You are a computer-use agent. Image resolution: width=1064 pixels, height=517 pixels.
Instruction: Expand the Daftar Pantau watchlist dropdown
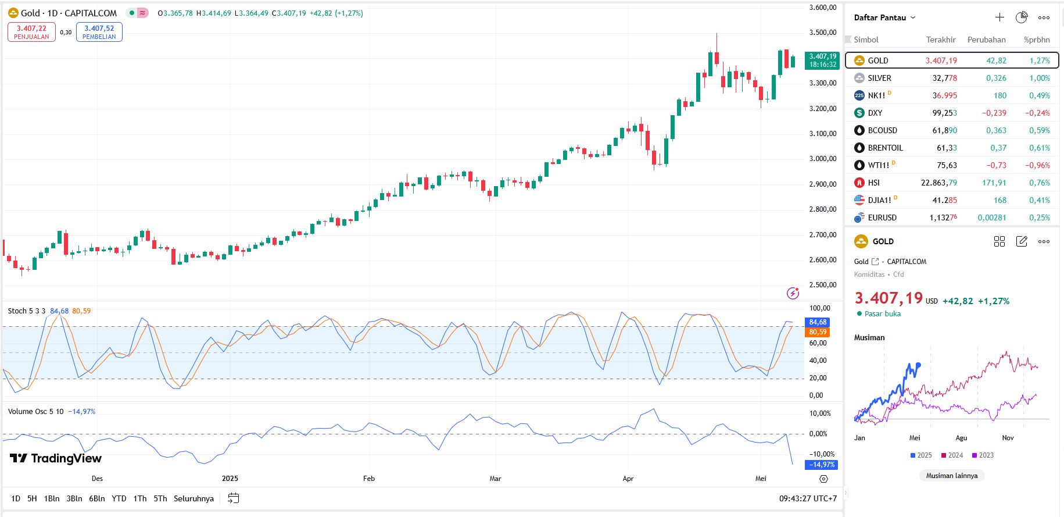click(884, 17)
